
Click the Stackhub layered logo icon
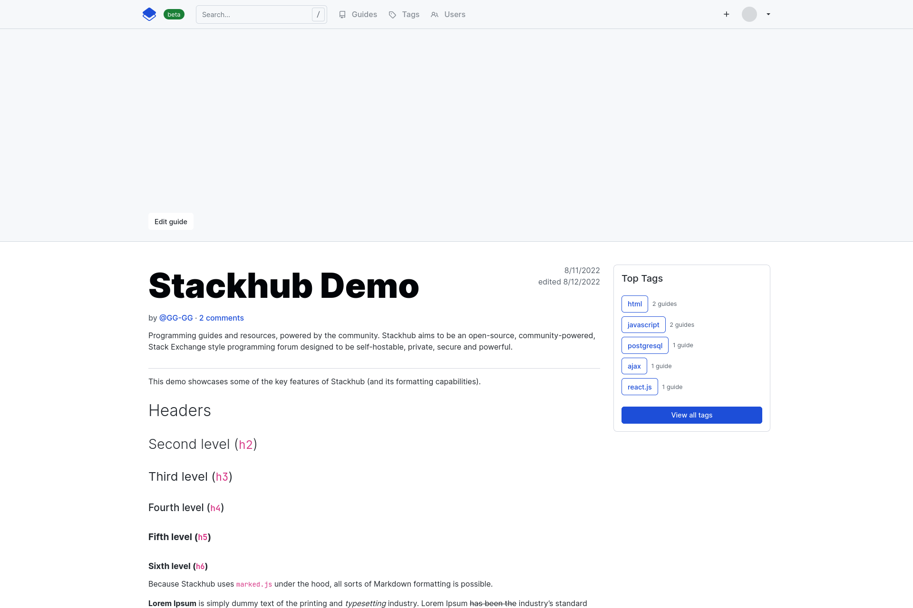pyautogui.click(x=149, y=14)
